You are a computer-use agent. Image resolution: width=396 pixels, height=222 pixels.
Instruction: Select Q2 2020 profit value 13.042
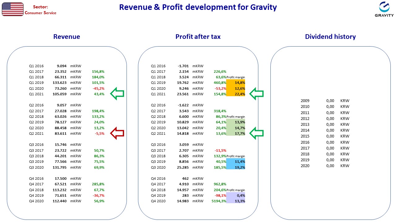click(183, 128)
